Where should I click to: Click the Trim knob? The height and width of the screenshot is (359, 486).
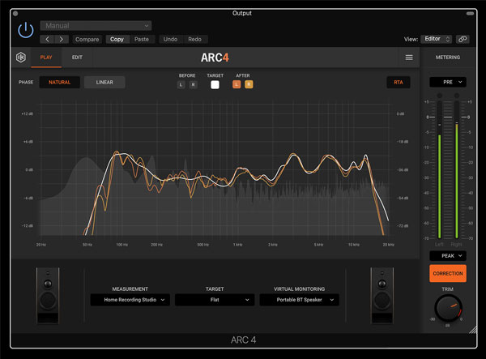coord(448,308)
